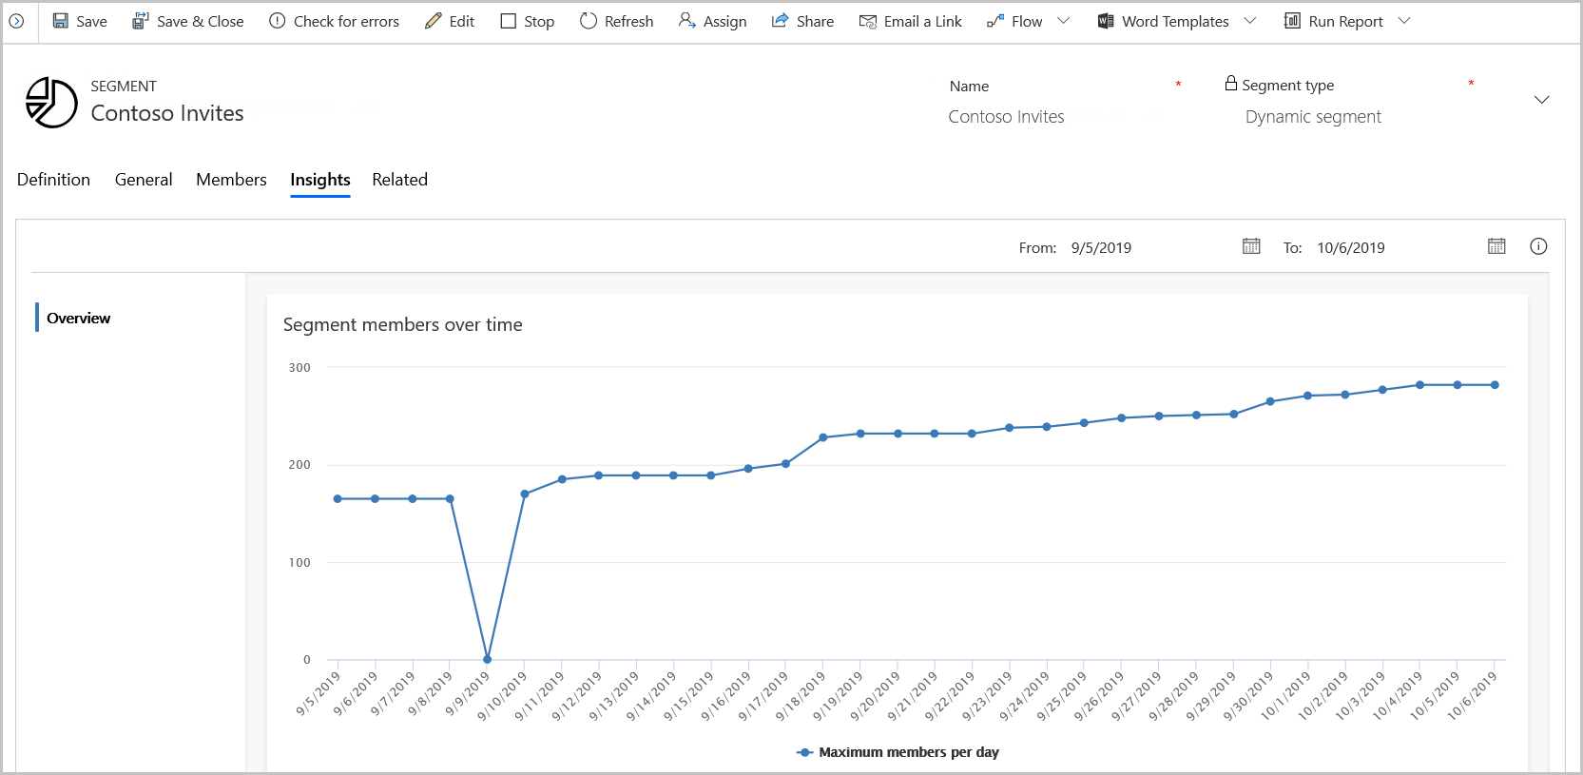The image size is (1583, 775).
Task: Click the To date field 10/6/2019
Action: coord(1351,247)
